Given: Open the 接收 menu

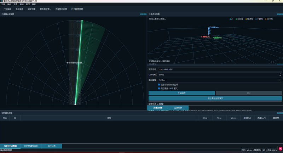Looking at the screenshot, I should (x=9, y=4).
